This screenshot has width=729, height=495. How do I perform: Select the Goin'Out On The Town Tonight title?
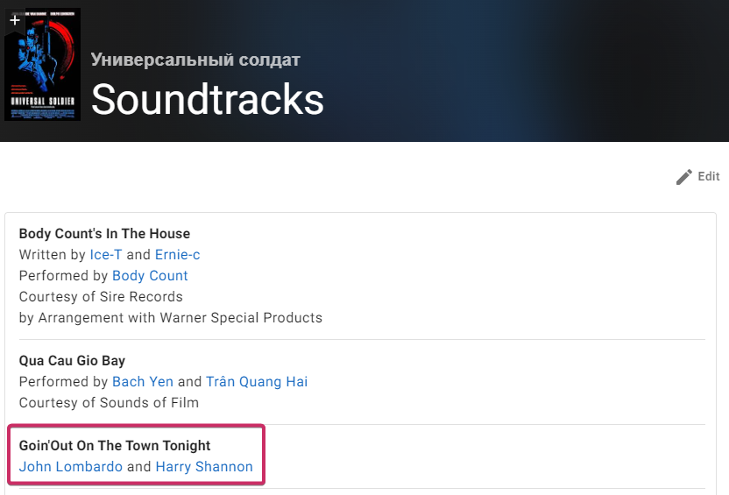coord(115,446)
